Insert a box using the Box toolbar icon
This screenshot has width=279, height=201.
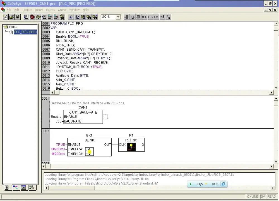pyautogui.click(x=138, y=17)
